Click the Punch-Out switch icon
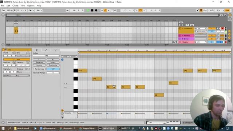Screen dimensions: 233x131 (144, 10)
